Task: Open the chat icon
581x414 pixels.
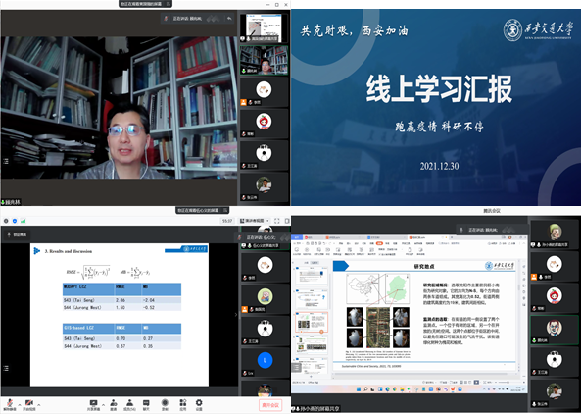Action: 146,404
